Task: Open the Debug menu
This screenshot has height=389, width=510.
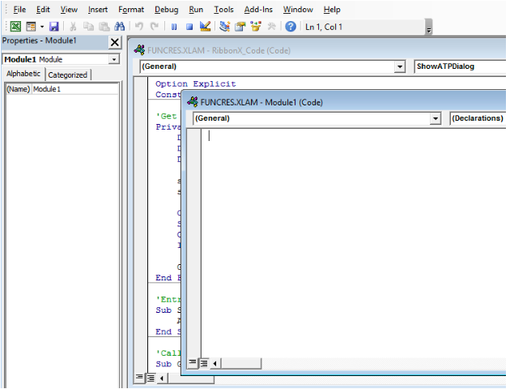Action: pyautogui.click(x=166, y=10)
